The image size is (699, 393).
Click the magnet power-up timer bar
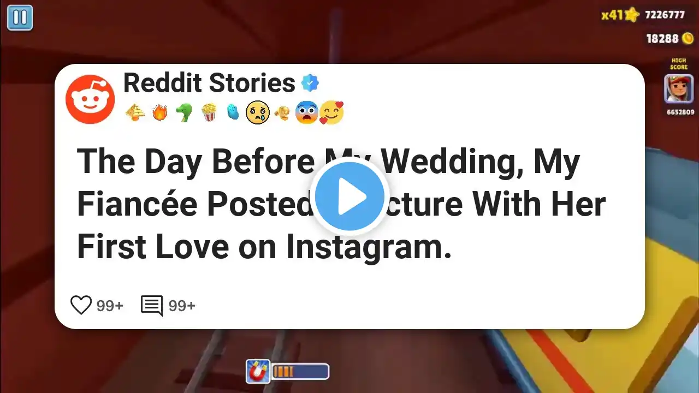[x=300, y=372]
